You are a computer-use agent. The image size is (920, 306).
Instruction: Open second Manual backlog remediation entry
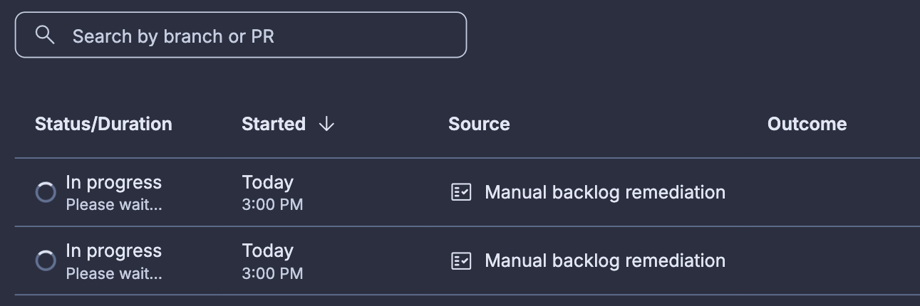(x=605, y=260)
